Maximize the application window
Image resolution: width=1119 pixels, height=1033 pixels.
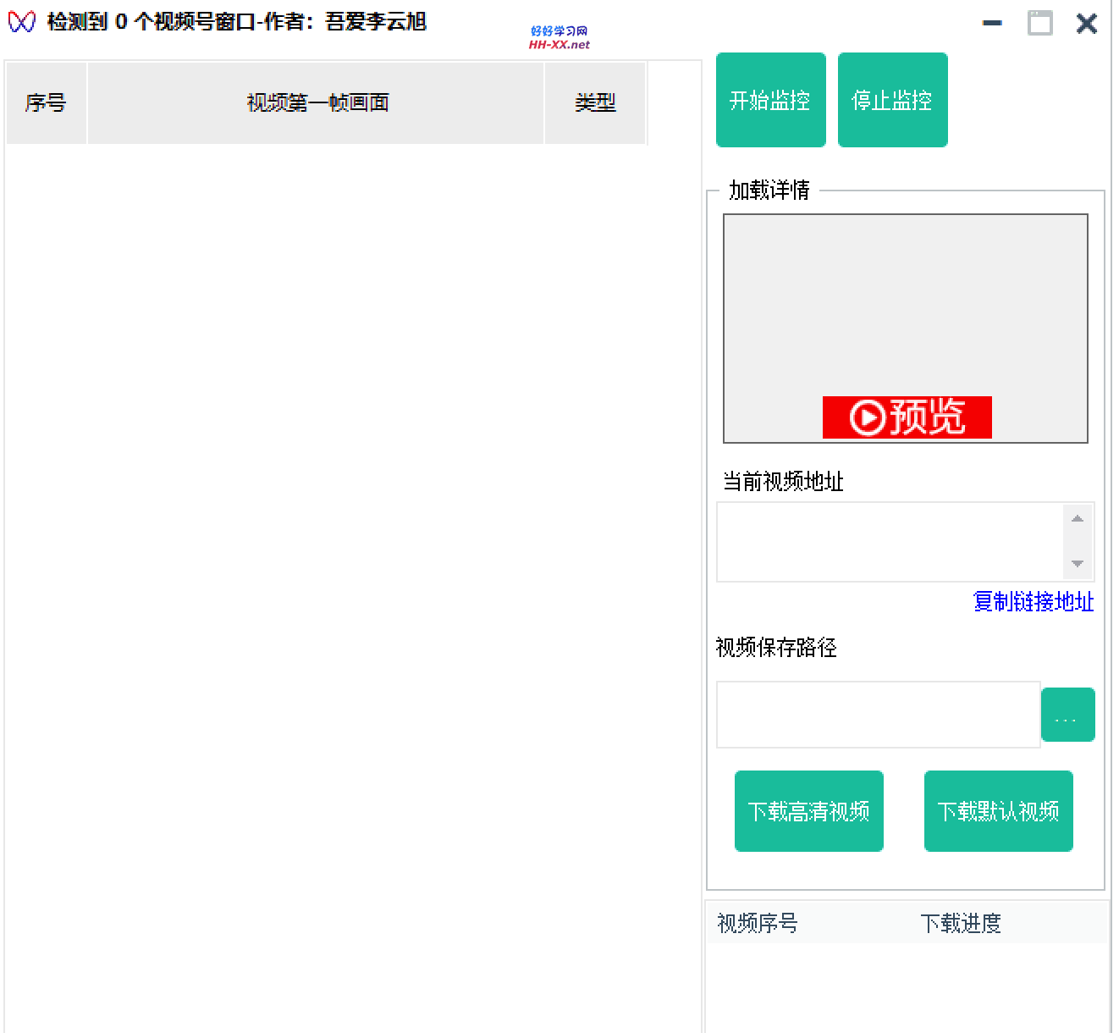1039,24
